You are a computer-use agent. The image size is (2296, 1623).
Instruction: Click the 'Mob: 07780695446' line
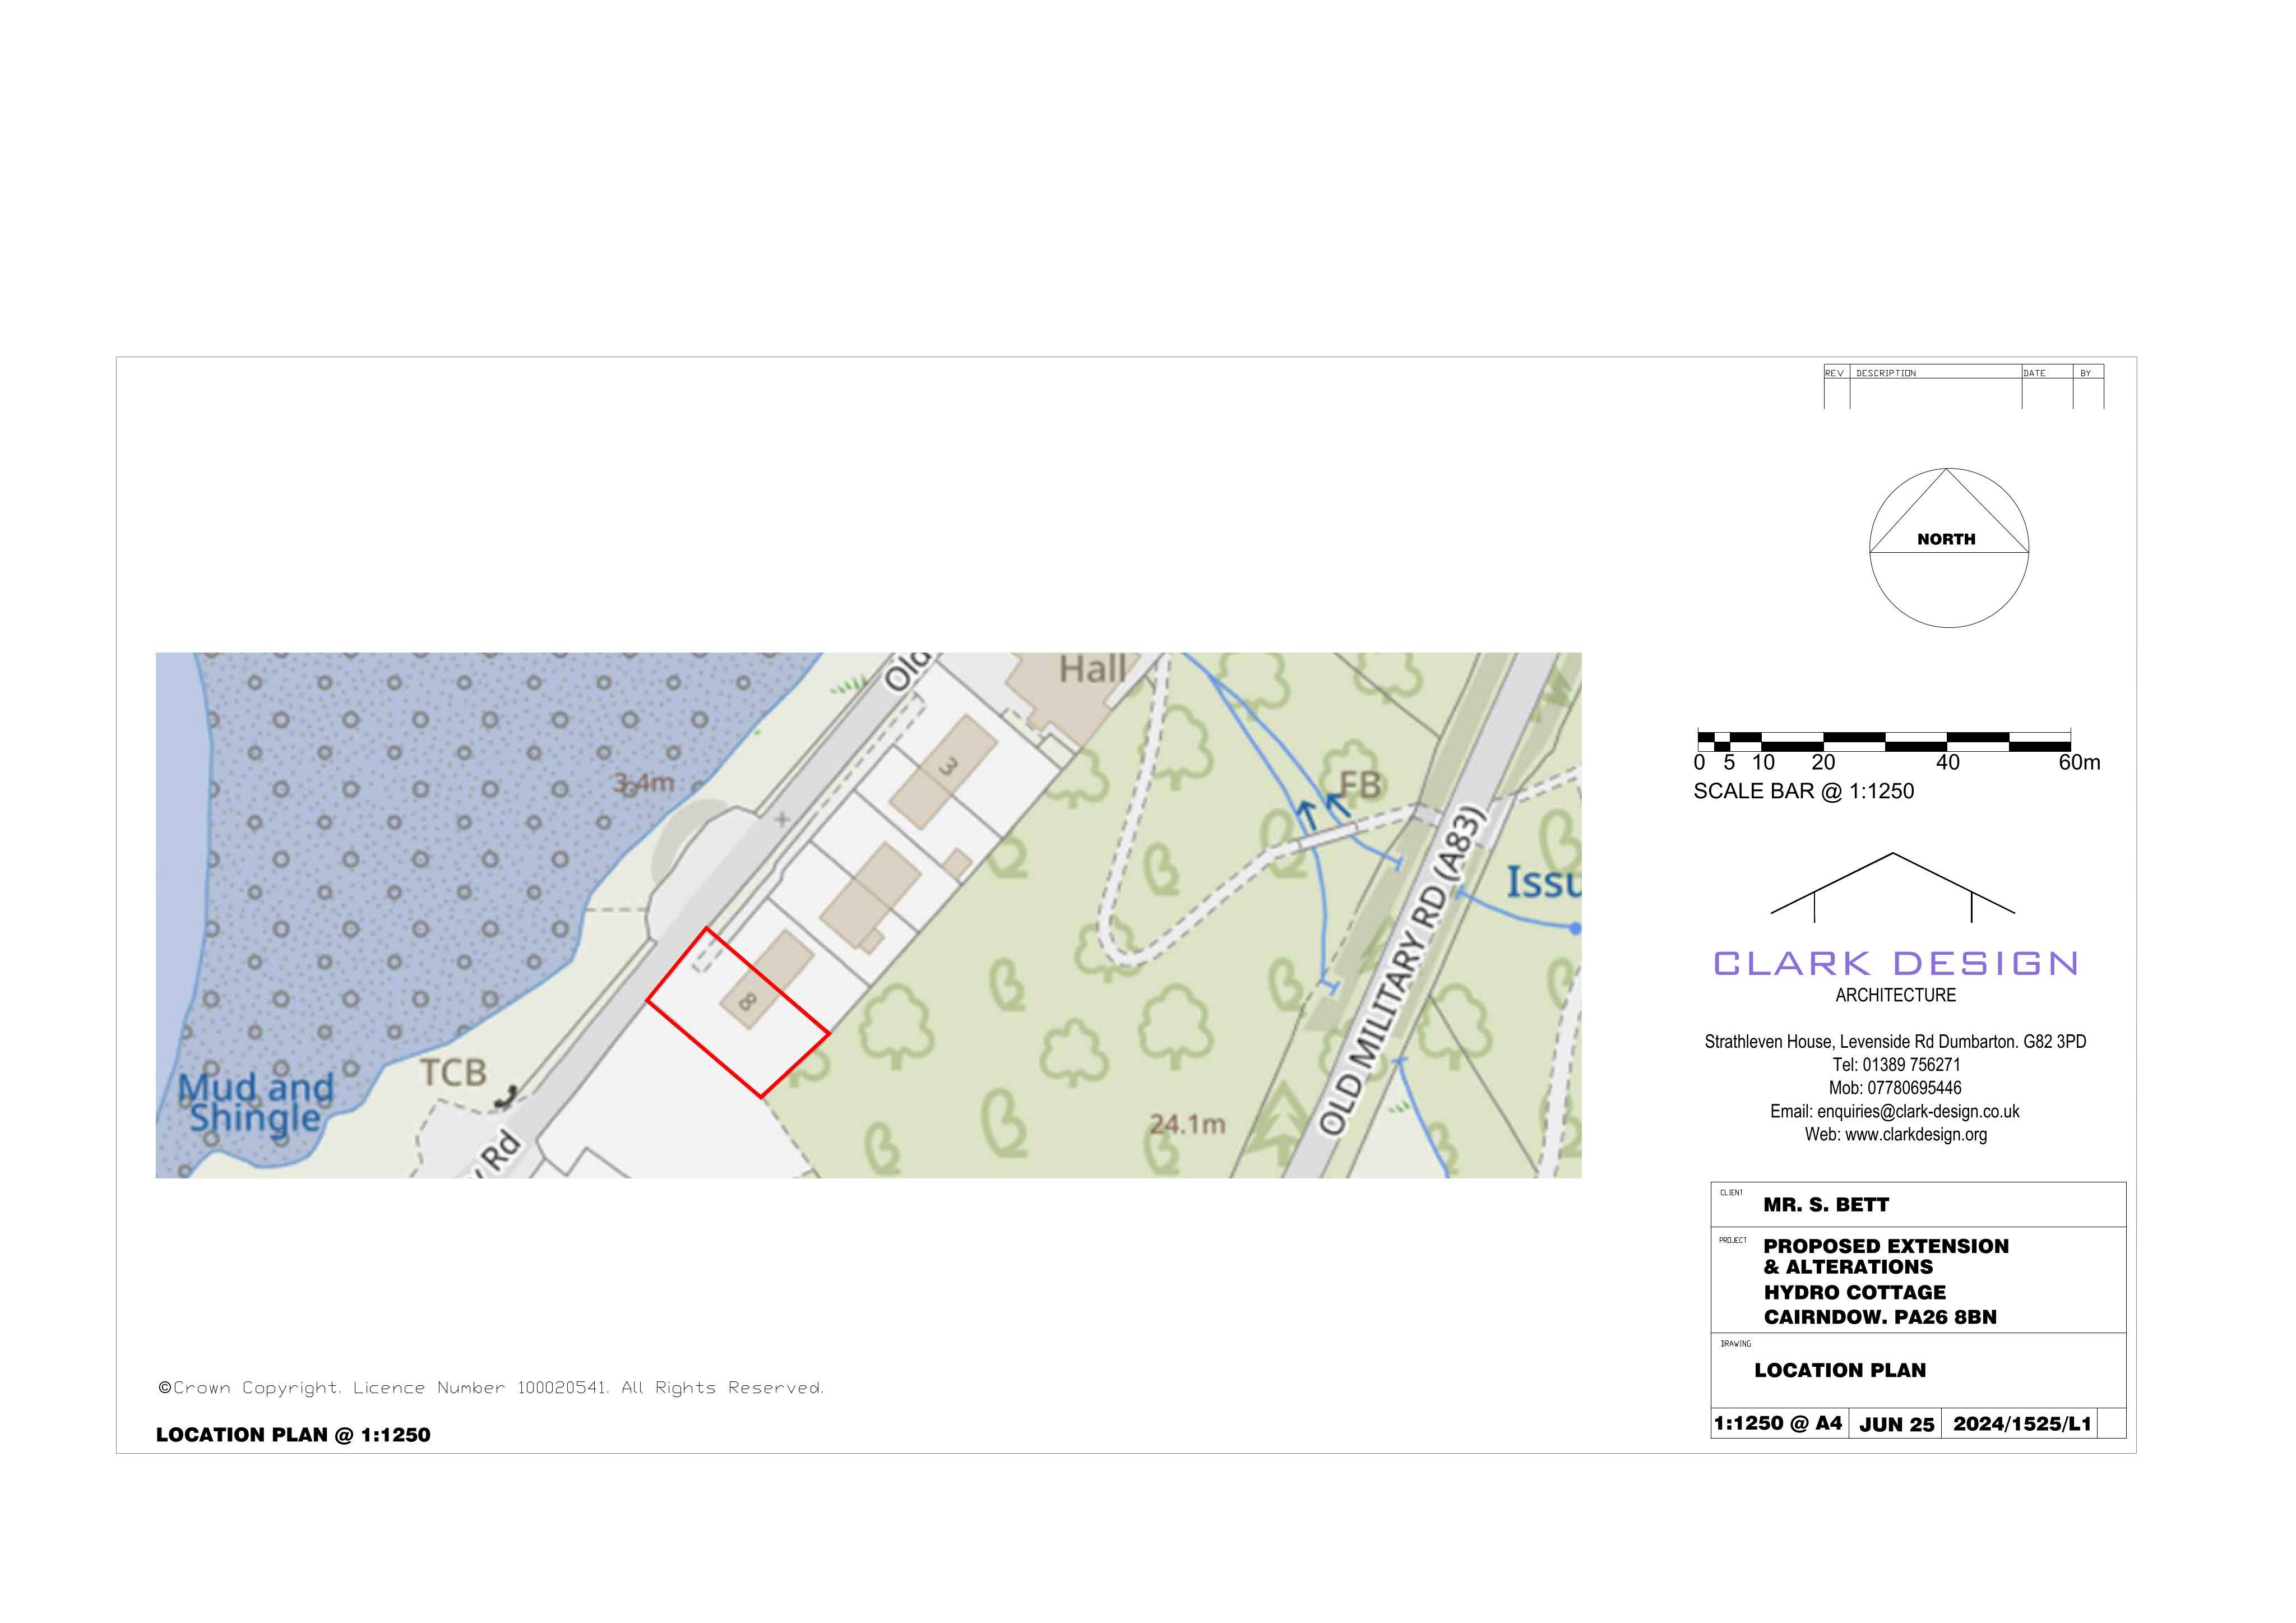(1895, 1088)
